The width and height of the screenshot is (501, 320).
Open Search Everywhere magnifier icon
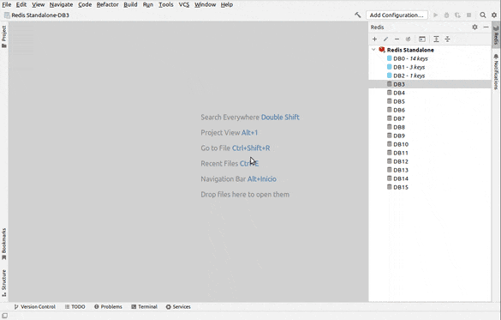point(483,15)
